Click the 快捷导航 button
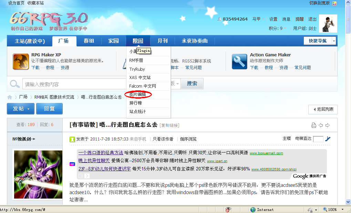 318,41
